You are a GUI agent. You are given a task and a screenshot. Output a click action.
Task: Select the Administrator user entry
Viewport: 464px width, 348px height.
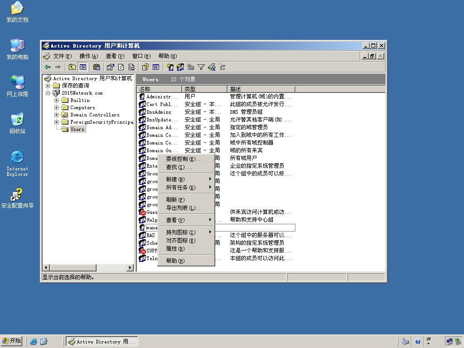[x=159, y=97]
